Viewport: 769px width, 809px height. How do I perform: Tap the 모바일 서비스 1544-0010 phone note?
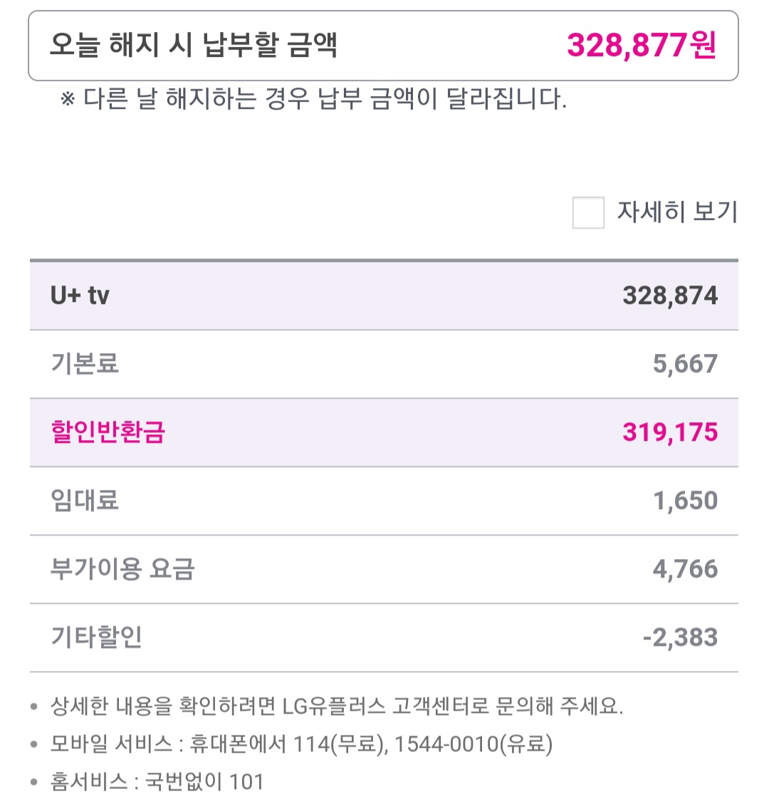tap(301, 744)
